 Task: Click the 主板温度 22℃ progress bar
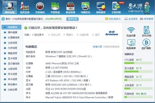coord(138,89)
